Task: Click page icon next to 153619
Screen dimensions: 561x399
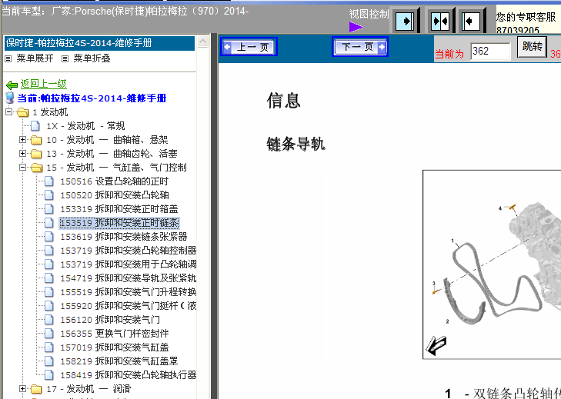Action: [49, 237]
